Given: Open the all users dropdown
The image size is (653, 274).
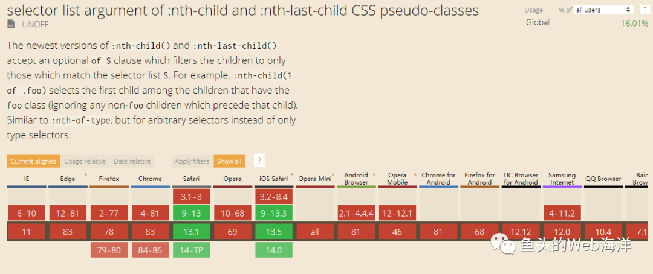Looking at the screenshot, I should [603, 10].
